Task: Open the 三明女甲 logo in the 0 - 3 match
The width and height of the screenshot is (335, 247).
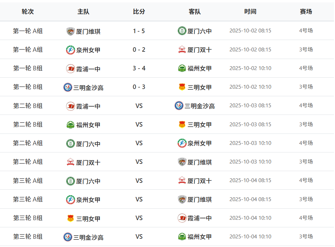Action: pyautogui.click(x=182, y=87)
